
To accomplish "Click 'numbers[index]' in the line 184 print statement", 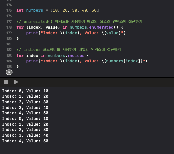I will (124, 61).
